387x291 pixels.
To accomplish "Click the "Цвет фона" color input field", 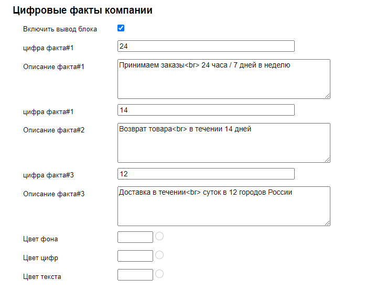I will (x=135, y=237).
